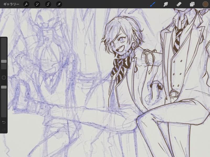Open the brown color picker circle
Screen dimensions: 210x157
tap(205, 4)
